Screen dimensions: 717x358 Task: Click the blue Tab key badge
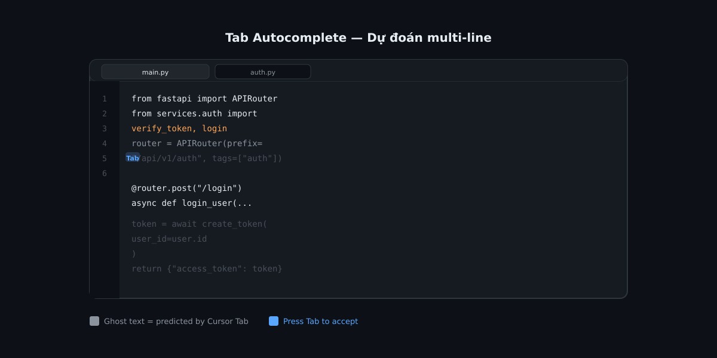tap(133, 158)
